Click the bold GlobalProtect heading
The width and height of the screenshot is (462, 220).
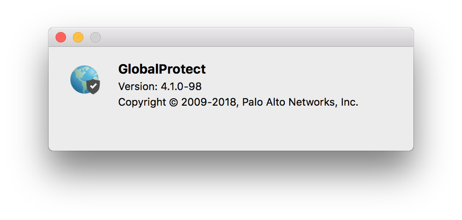click(x=162, y=69)
